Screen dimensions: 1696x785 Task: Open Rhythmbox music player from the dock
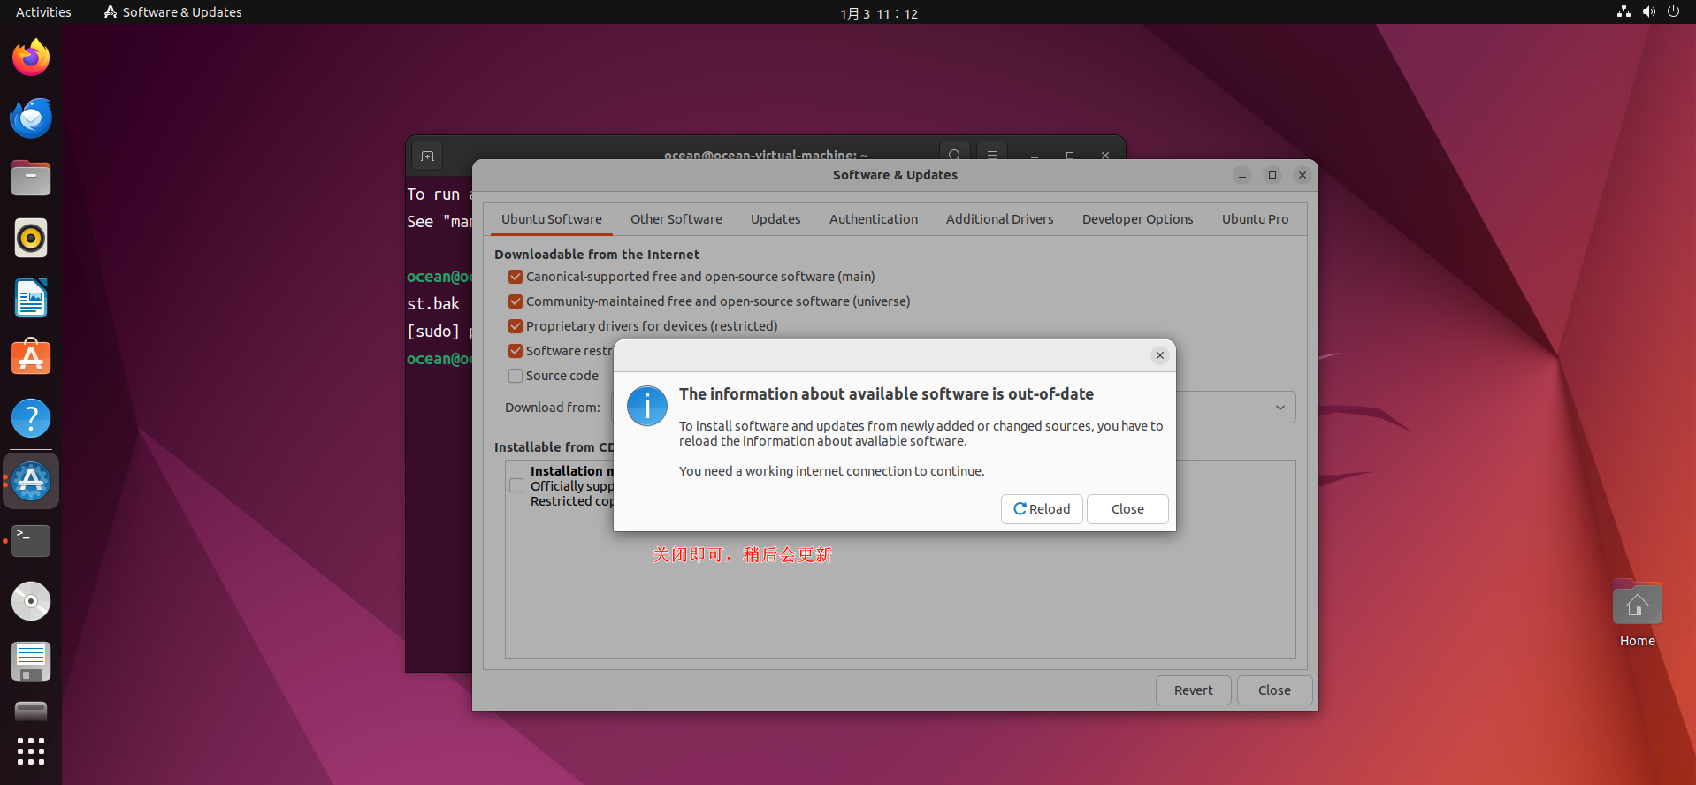(x=31, y=239)
